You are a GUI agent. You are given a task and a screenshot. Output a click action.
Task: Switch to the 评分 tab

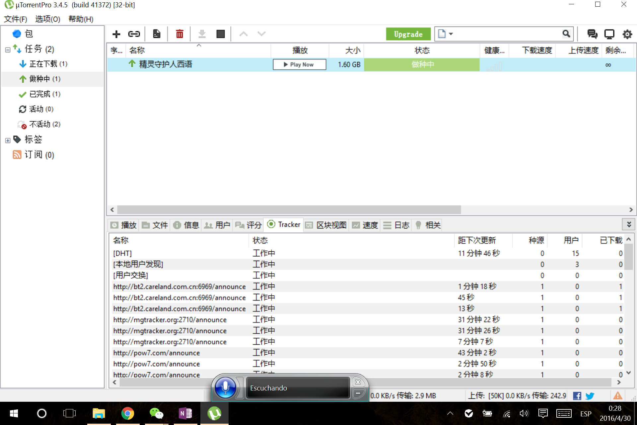pos(248,225)
